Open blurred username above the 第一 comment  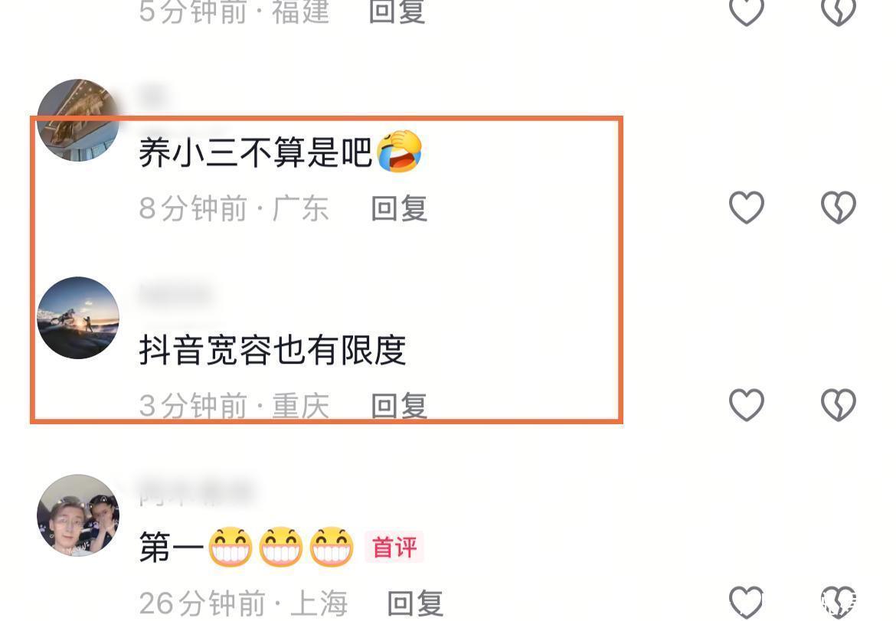pos(196,493)
